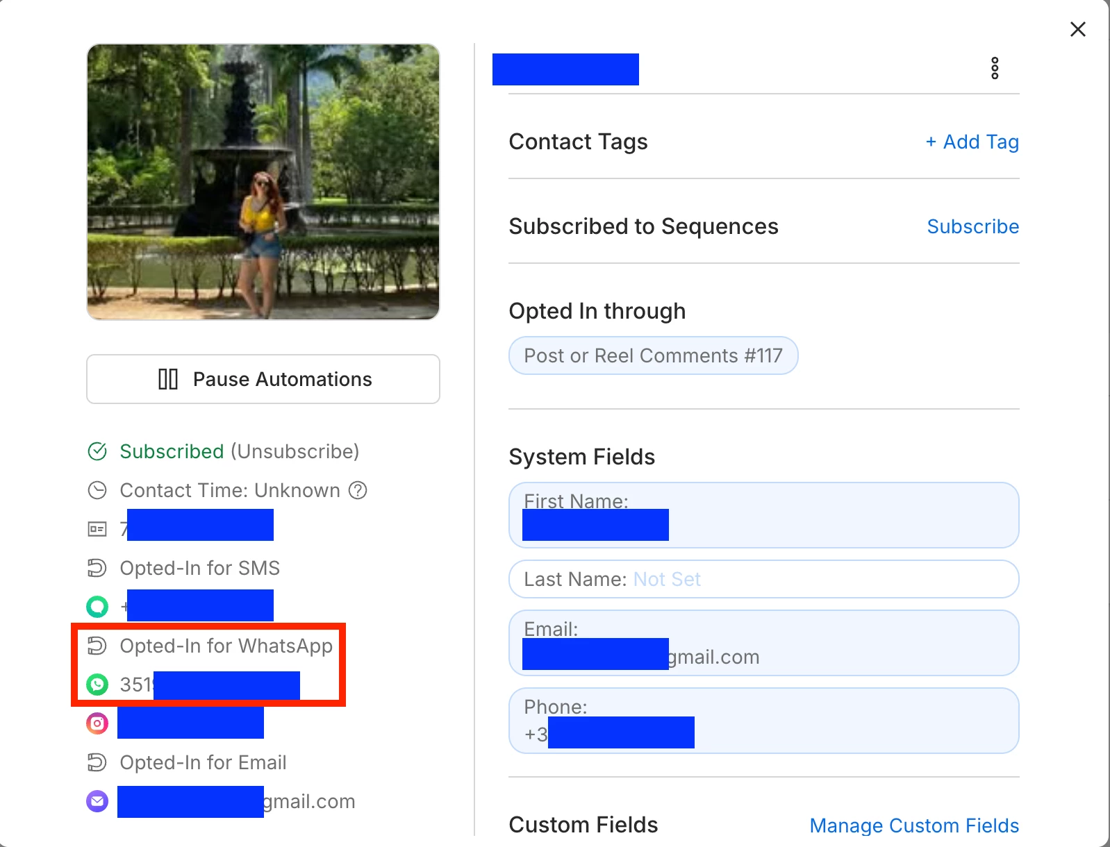Click the Unsubscribe link

[295, 451]
